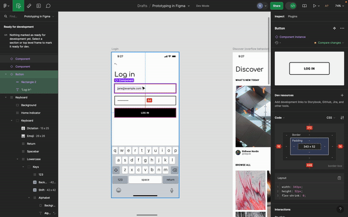Click the Present play icon

pos(314,6)
